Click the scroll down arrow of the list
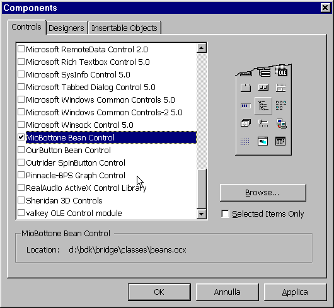Image resolution: width=334 pixels, height=308 pixels. point(201,214)
